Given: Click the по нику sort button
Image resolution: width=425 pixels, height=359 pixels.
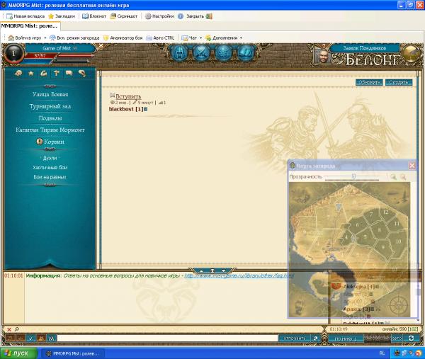Looking at the screenshot, I should tap(346, 338).
